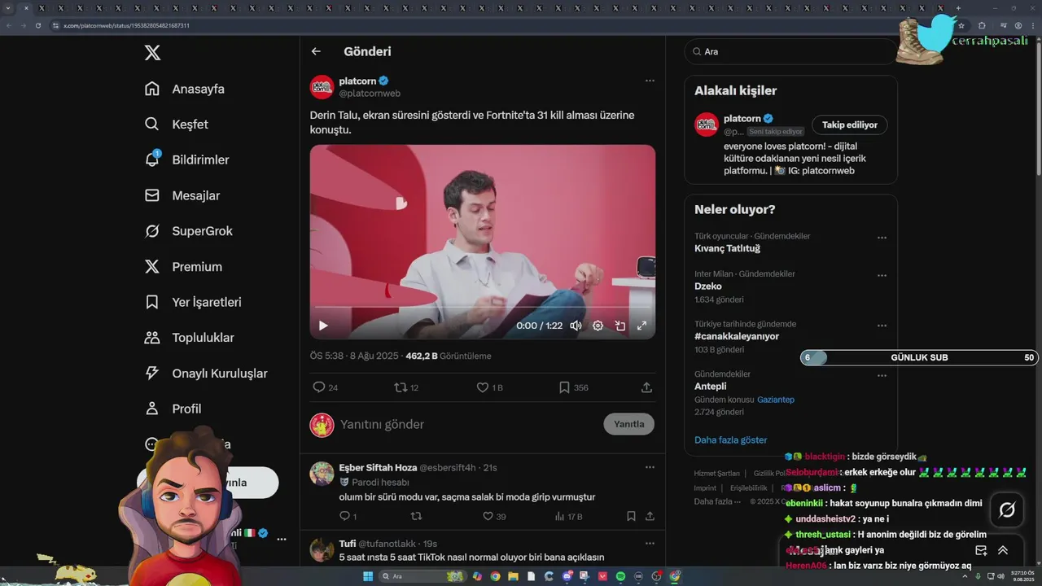The image size is (1042, 586).
Task: Open account menu dots beside profile
Action: [x=281, y=539]
